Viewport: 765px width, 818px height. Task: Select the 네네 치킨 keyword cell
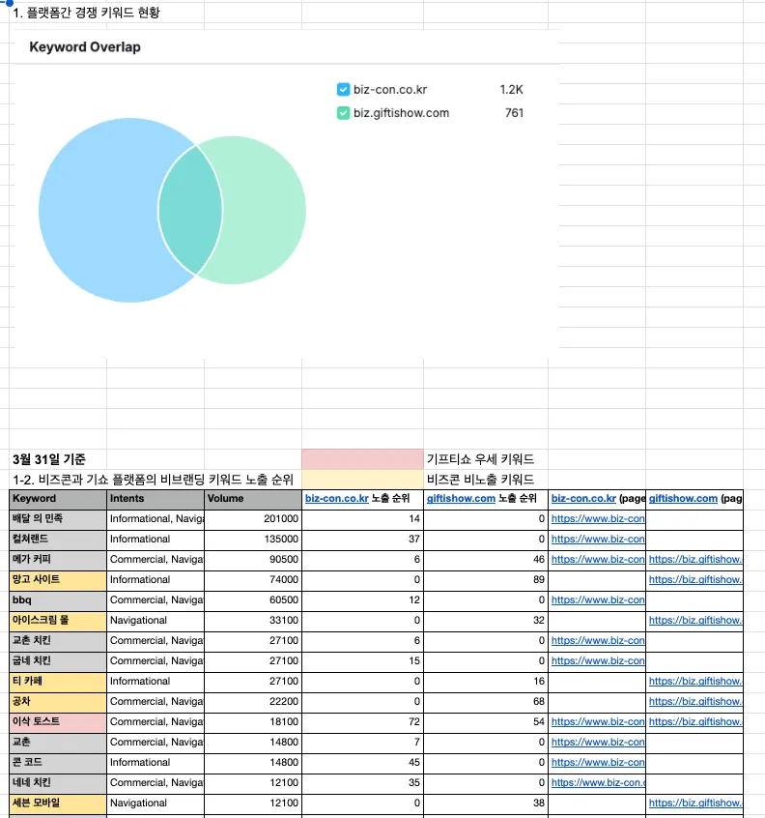click(x=58, y=784)
